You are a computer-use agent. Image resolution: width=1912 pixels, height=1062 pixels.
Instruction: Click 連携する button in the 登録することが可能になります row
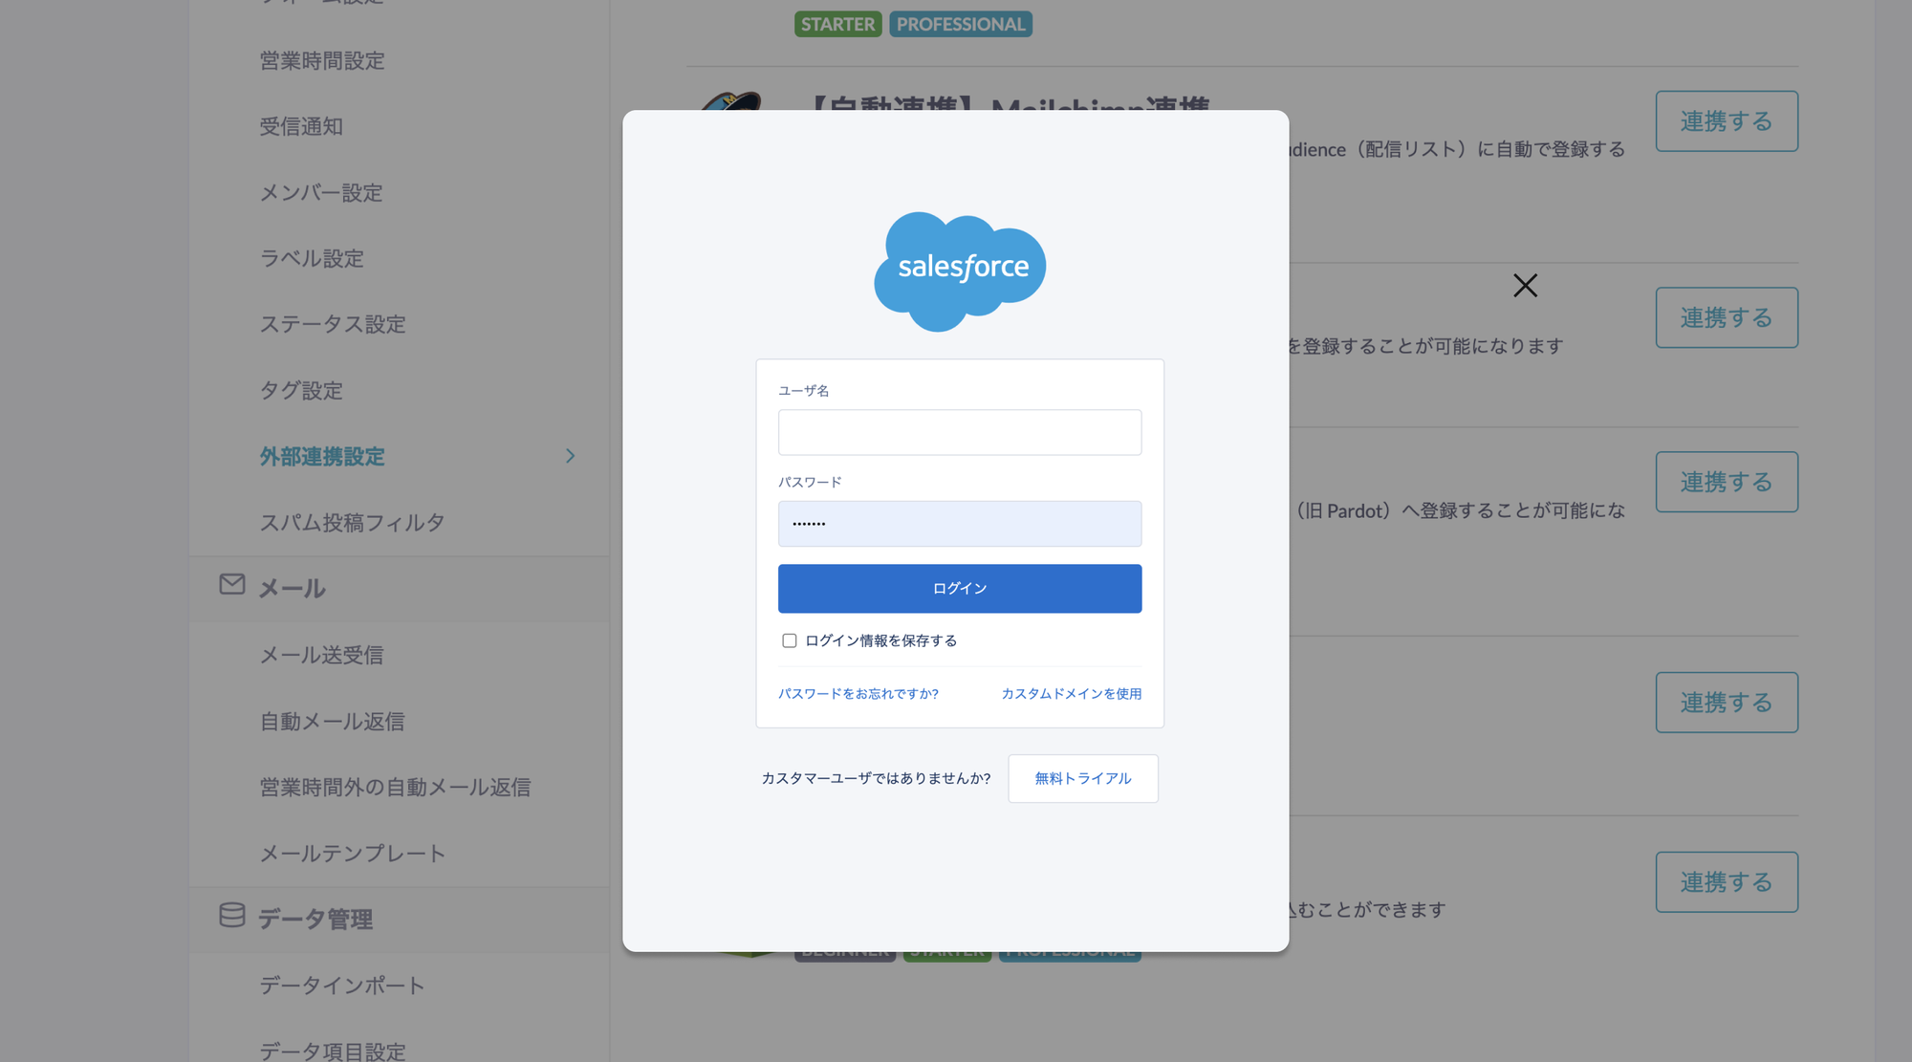click(x=1727, y=317)
